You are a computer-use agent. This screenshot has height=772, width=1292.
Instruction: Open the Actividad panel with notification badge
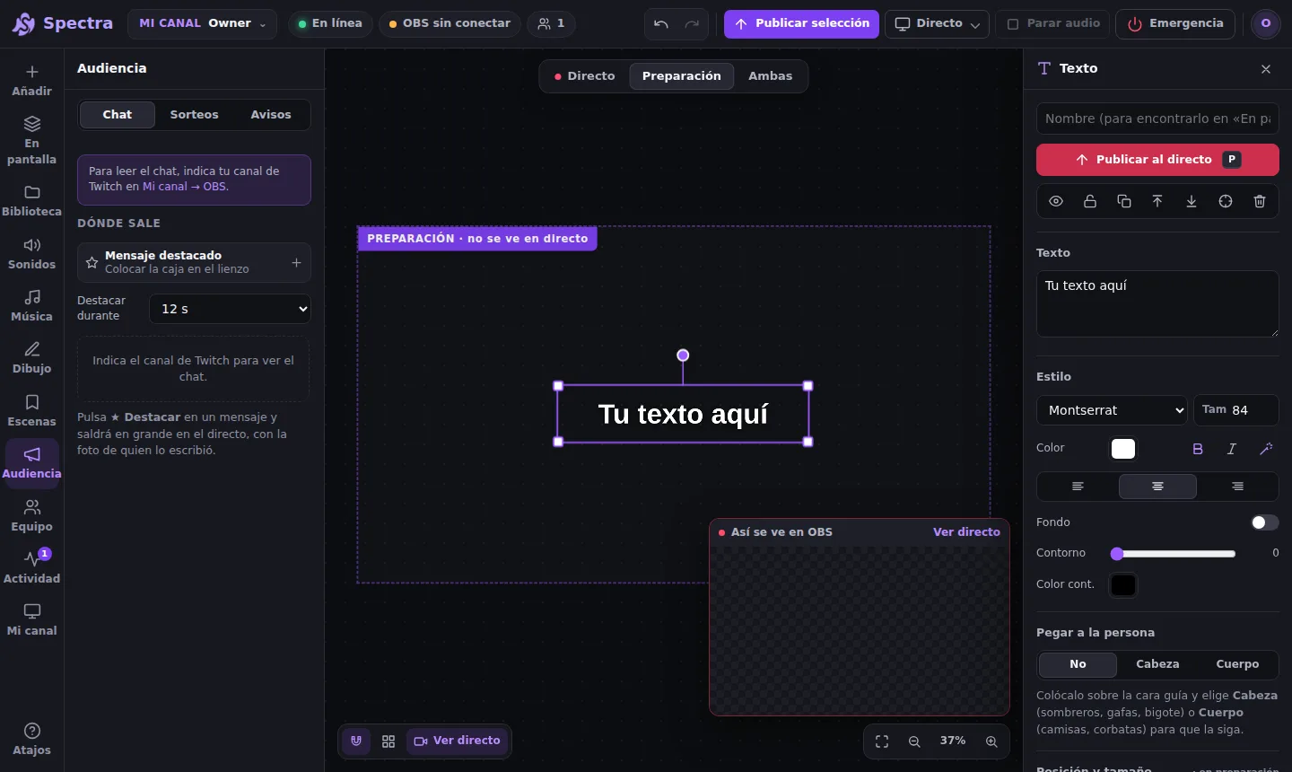coord(31,567)
